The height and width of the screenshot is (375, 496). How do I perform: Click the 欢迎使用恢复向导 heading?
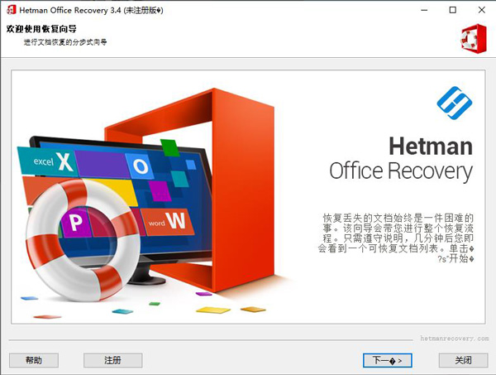coord(41,29)
